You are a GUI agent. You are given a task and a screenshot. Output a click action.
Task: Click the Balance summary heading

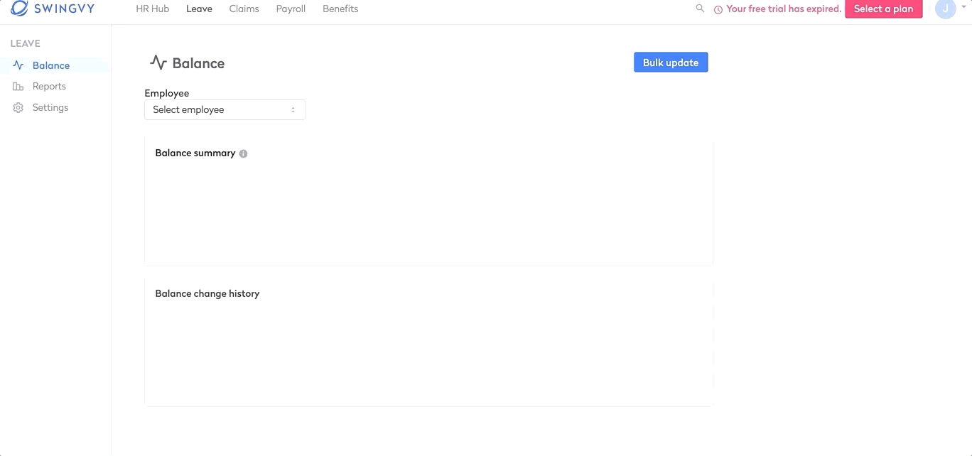click(195, 153)
